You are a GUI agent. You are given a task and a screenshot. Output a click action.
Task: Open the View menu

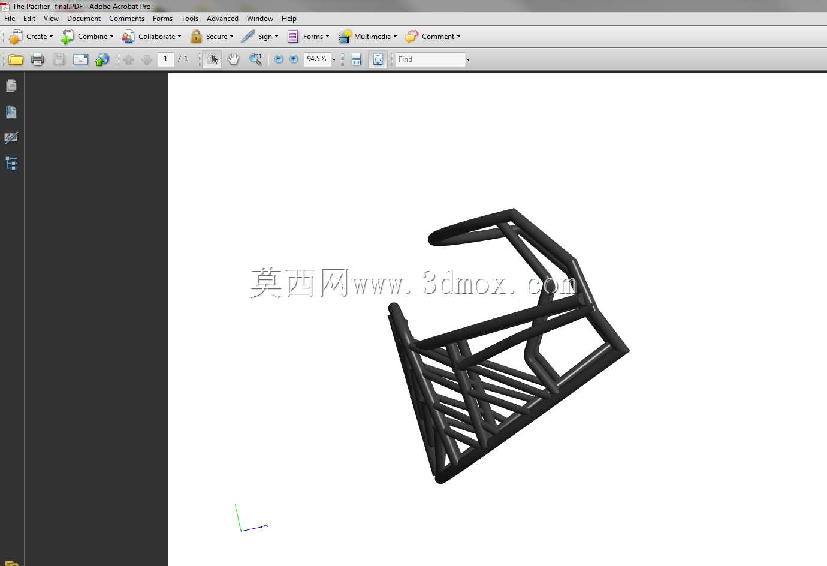[x=51, y=19]
